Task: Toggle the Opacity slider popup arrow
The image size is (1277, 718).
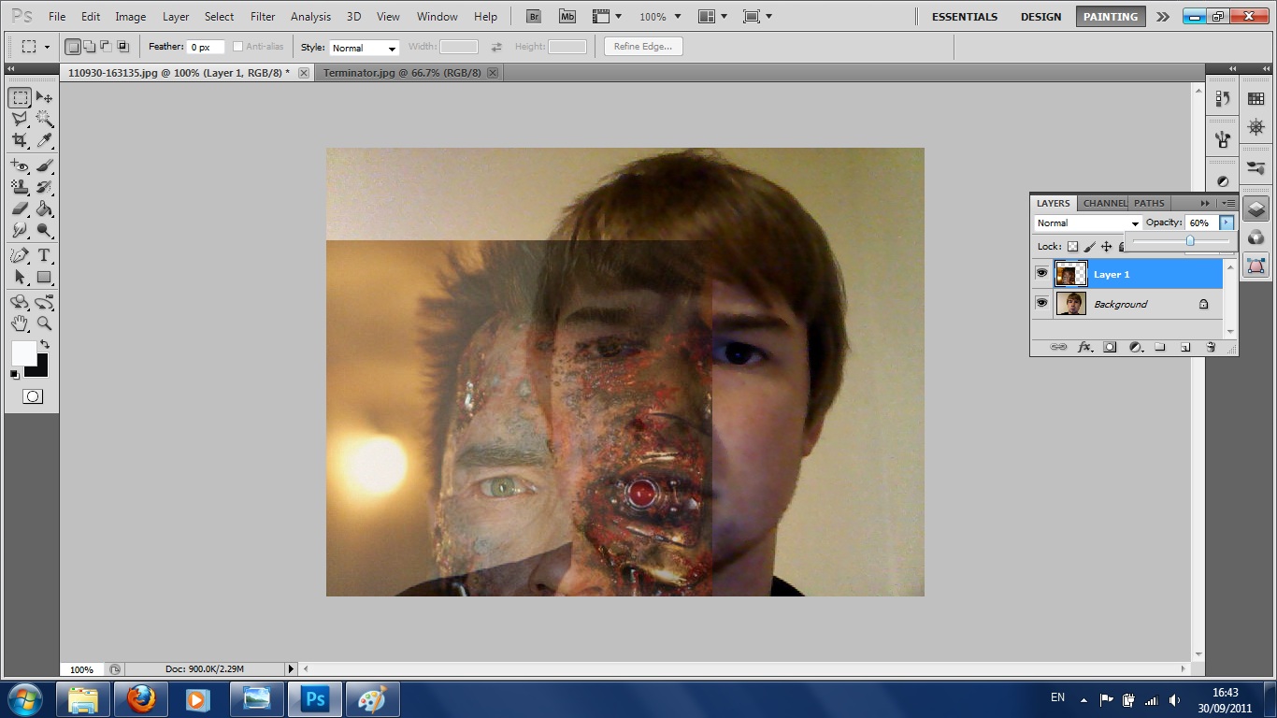Action: [x=1227, y=223]
